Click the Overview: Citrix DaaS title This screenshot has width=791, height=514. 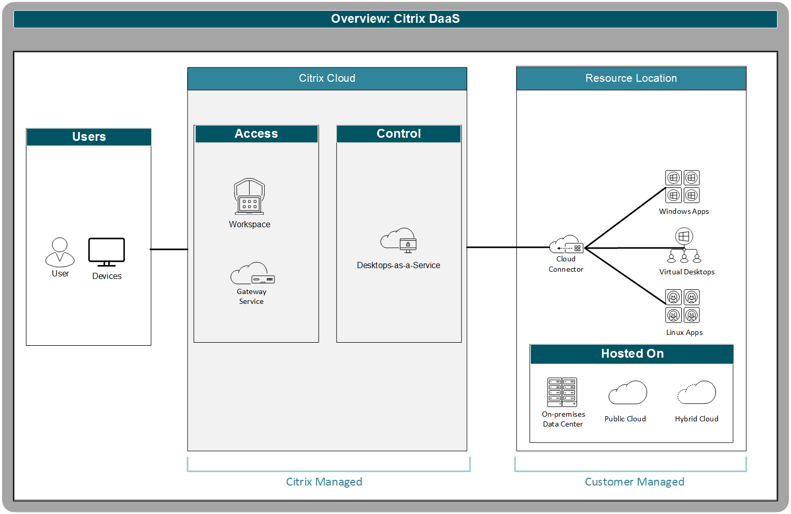coord(395,19)
